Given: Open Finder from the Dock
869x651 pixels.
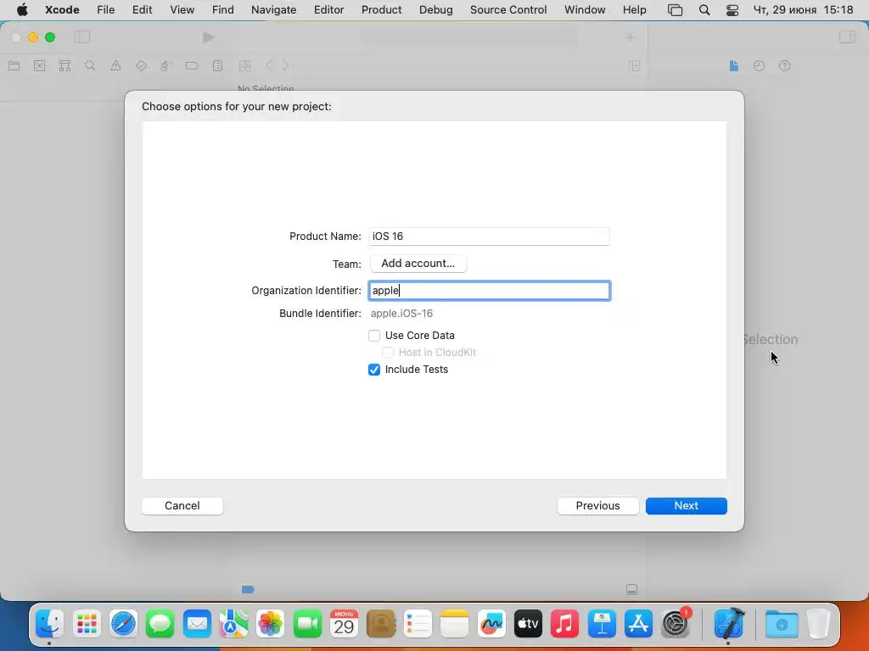Looking at the screenshot, I should coord(49,624).
